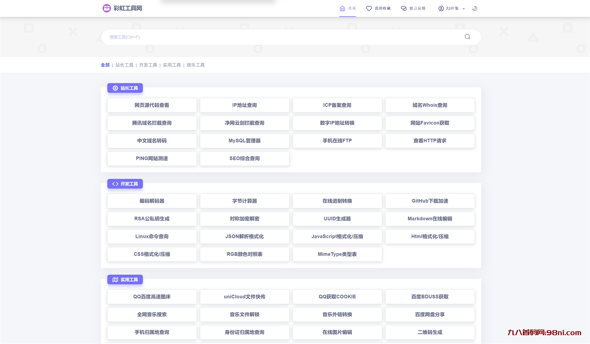Click the search magnifier icon
This screenshot has height=344, width=590.
point(467,37)
